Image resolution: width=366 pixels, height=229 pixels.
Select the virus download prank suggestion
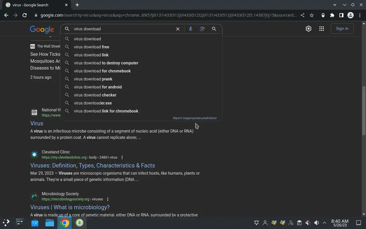(x=141, y=79)
